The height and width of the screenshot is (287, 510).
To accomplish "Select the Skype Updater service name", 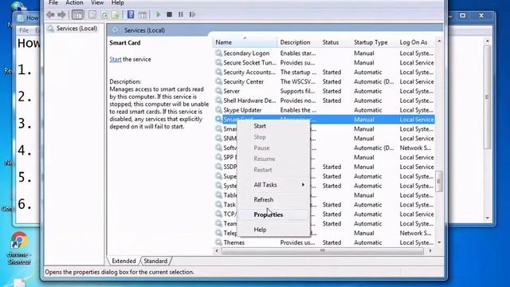I will coord(242,110).
